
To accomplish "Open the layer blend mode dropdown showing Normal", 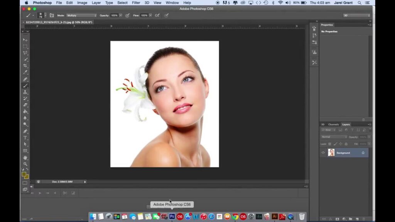I will pyautogui.click(x=334, y=137).
